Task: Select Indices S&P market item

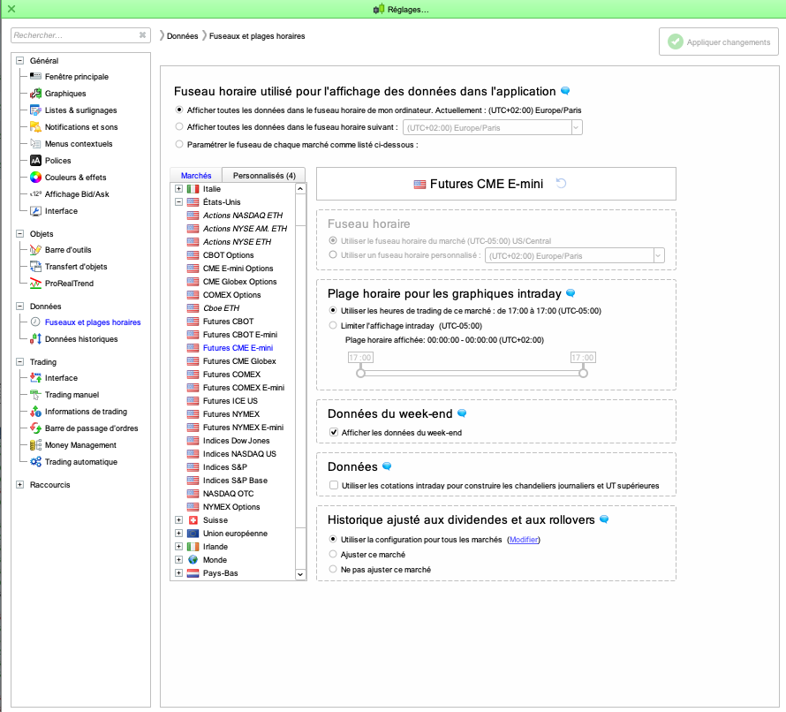Action: (x=224, y=466)
